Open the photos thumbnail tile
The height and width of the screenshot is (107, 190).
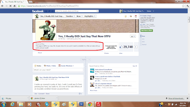pos(111,47)
